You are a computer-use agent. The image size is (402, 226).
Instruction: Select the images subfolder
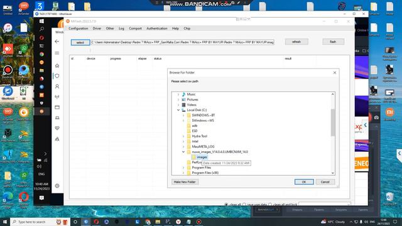[x=202, y=157]
